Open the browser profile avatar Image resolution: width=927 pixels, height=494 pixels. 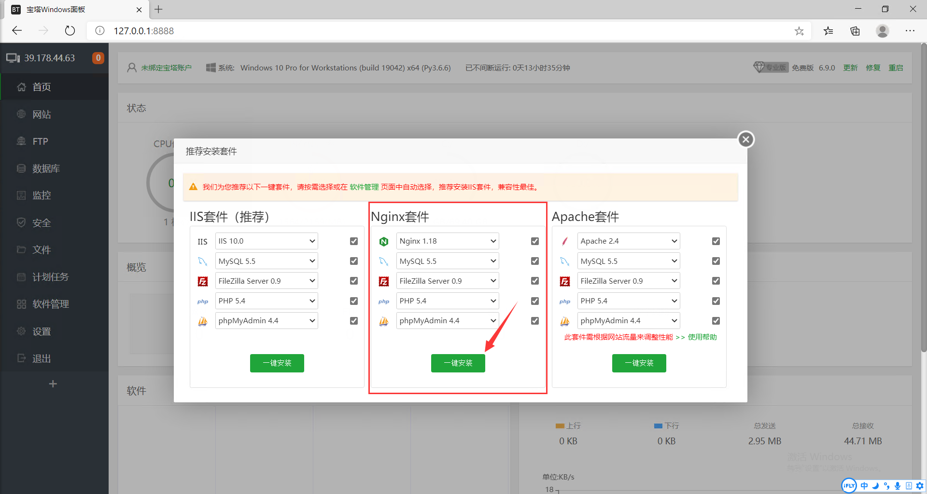pyautogui.click(x=883, y=31)
